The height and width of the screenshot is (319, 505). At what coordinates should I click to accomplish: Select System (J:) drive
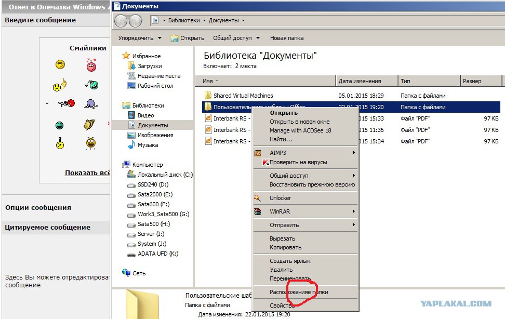tap(152, 244)
